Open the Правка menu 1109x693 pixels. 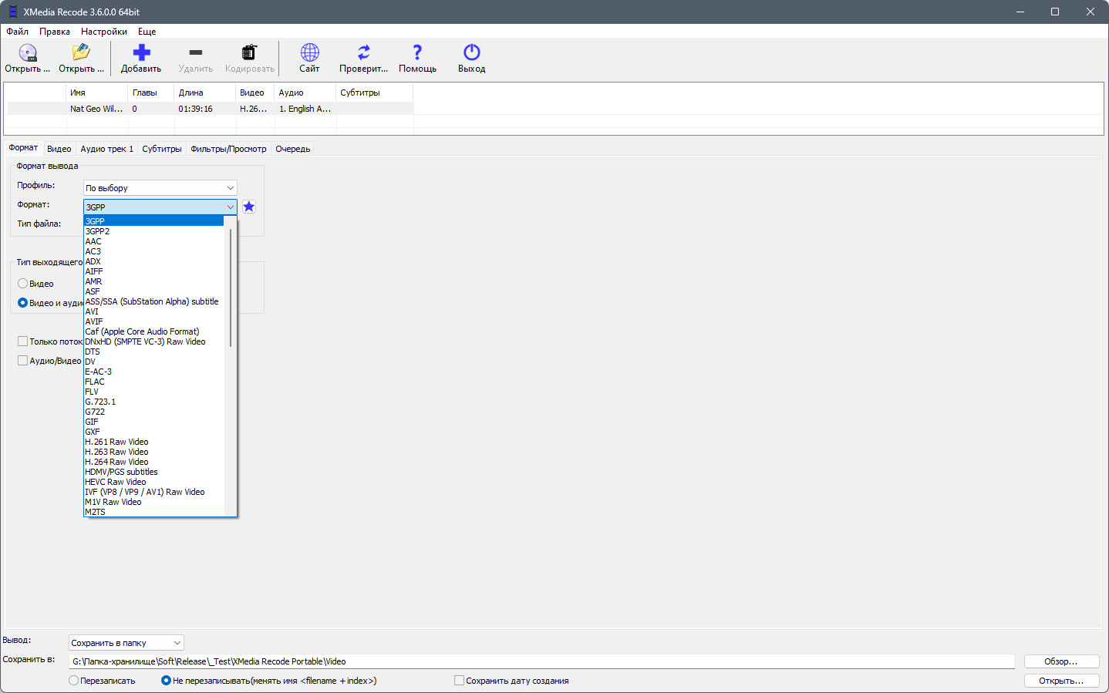(55, 32)
